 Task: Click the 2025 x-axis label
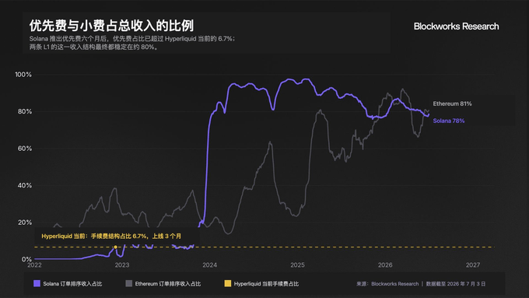click(x=297, y=265)
